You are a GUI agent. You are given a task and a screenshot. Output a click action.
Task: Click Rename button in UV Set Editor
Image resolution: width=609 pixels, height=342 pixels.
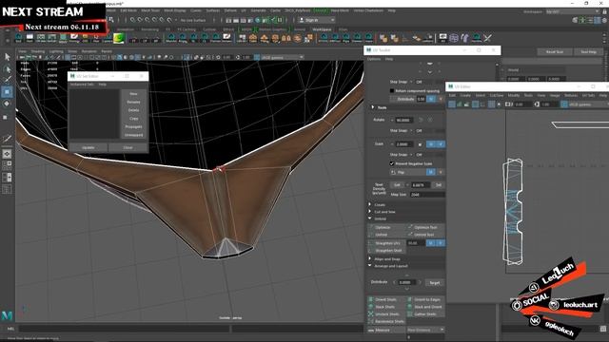pyautogui.click(x=133, y=102)
